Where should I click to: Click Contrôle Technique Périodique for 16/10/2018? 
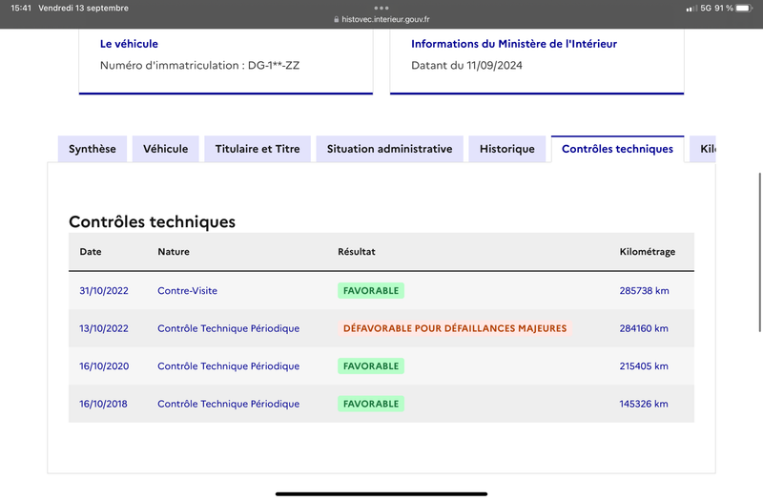tap(228, 404)
